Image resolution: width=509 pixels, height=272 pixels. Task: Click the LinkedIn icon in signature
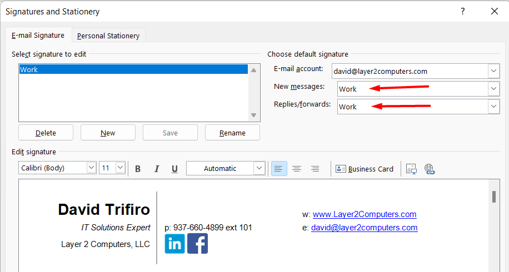coord(174,244)
